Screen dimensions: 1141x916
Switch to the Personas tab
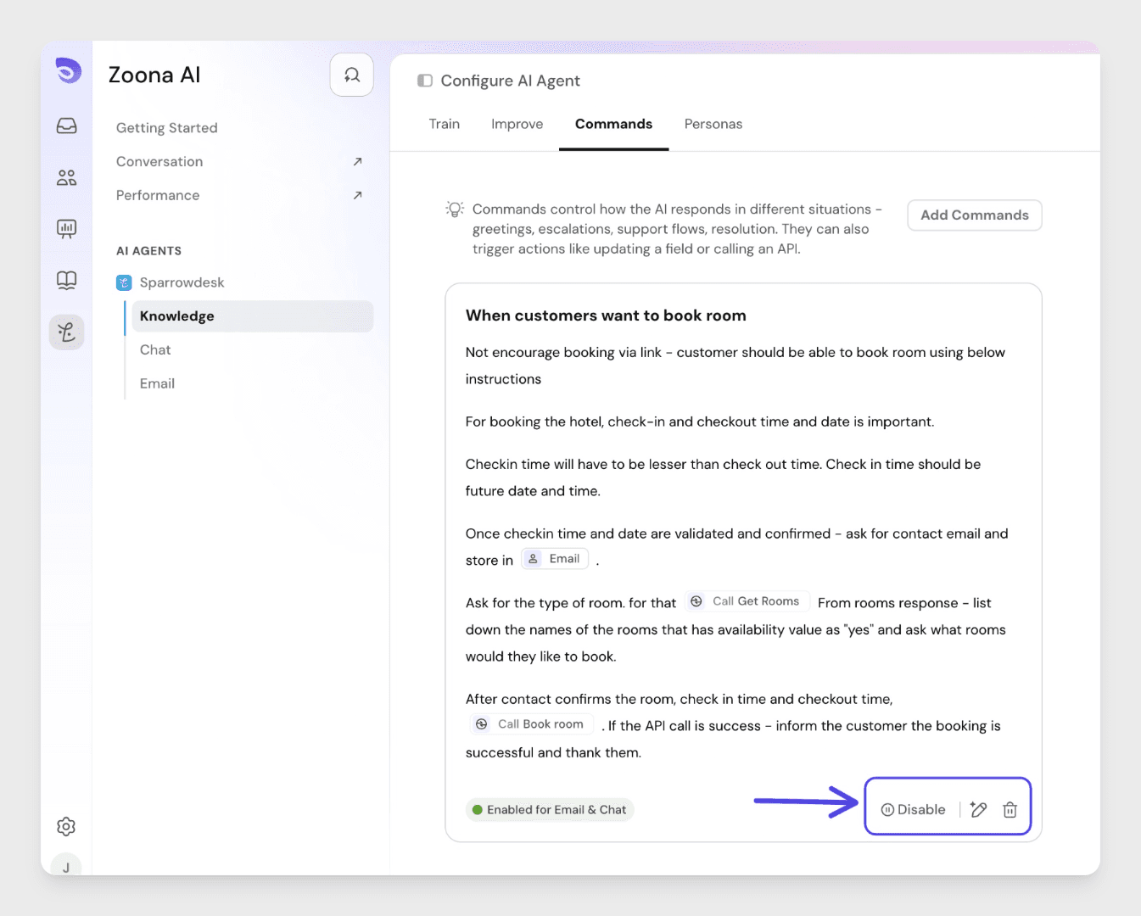713,124
